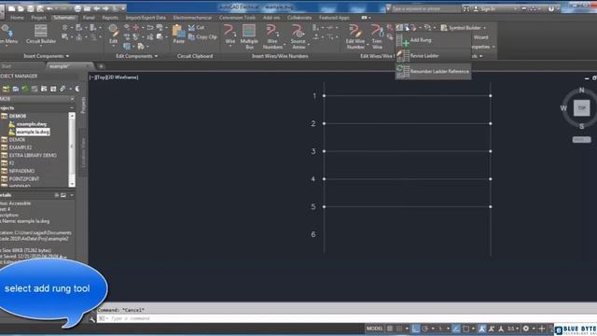Toggle ortho mode in status bar
The width and height of the screenshot is (597, 336).
point(415,329)
